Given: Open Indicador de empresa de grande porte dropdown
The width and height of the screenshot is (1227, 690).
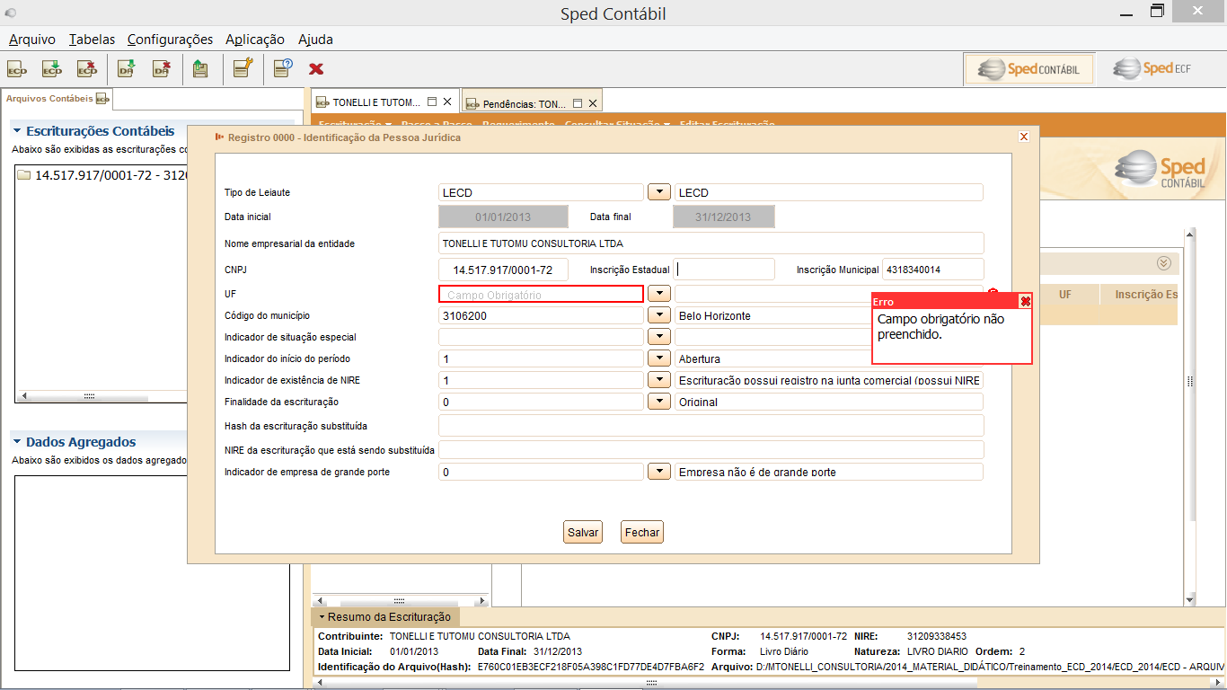Looking at the screenshot, I should 659,472.
